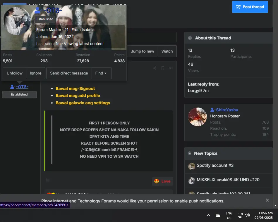Bookmark the first post
The image size is (278, 222).
pos(163,68)
